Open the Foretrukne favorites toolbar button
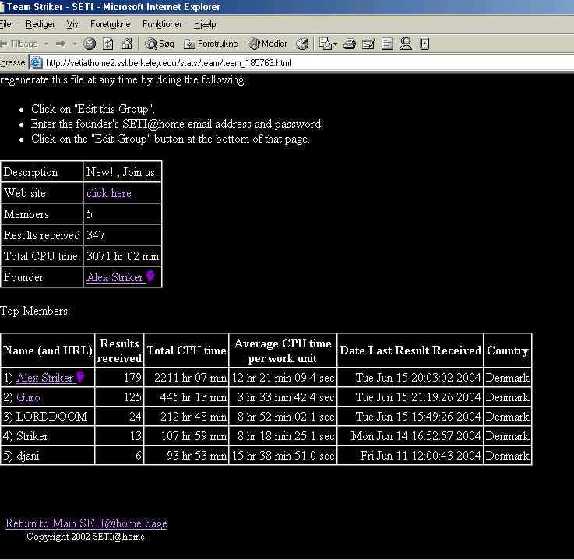Viewport: 574px width, 560px height. point(211,44)
